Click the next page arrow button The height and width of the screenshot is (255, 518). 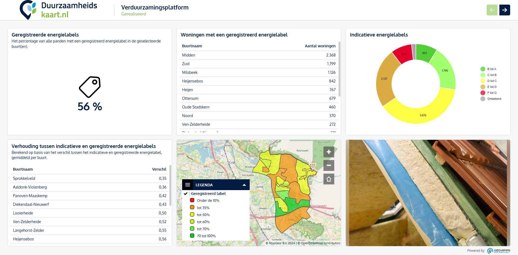pyautogui.click(x=504, y=10)
